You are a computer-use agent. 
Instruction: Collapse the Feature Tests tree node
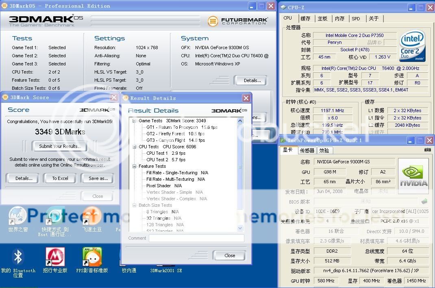point(134,166)
